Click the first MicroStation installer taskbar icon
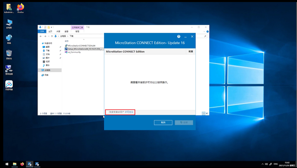 pyautogui.click(x=30, y=164)
